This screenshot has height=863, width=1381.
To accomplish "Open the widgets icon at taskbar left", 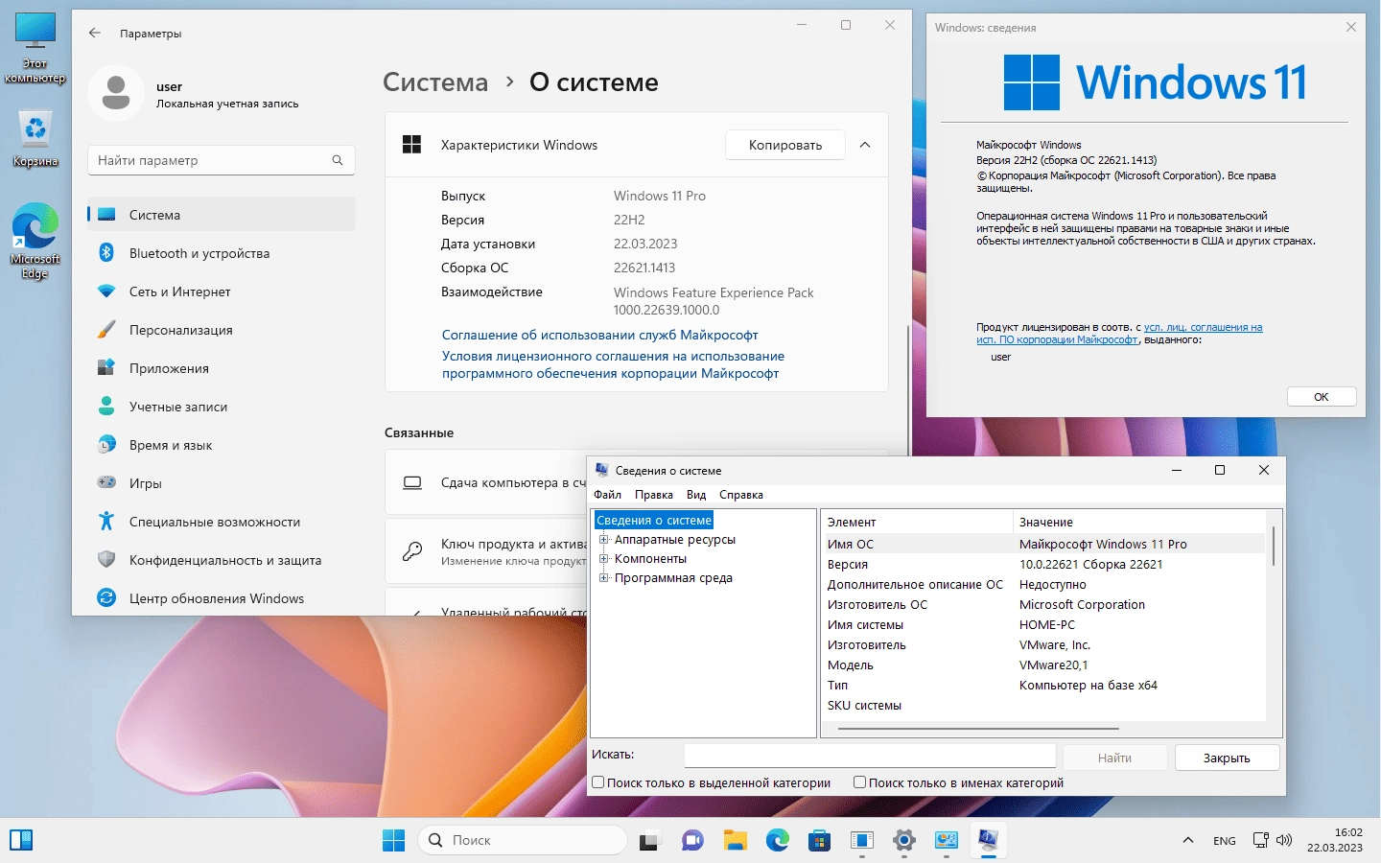I will coord(21,840).
